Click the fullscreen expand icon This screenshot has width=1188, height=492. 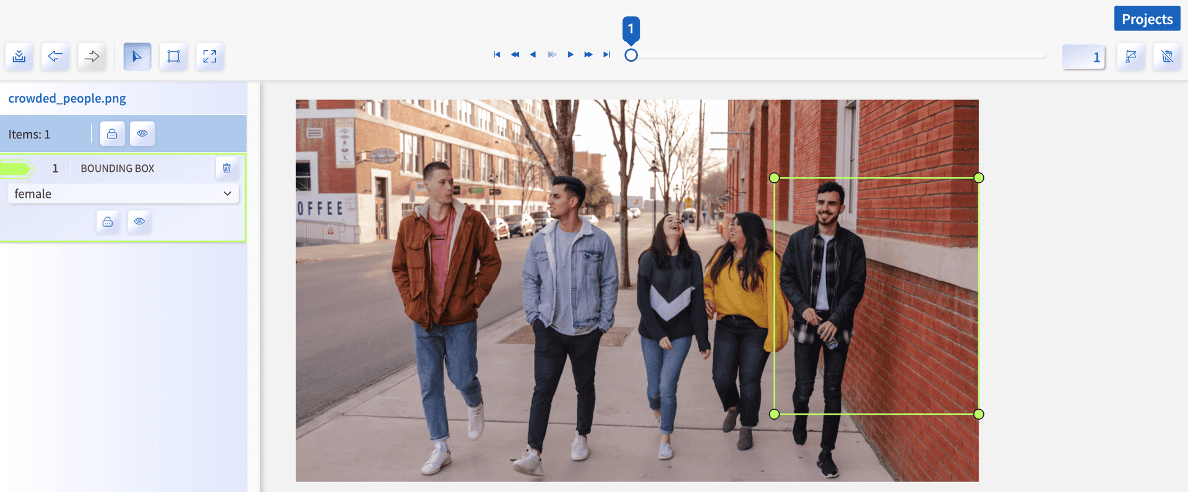pos(210,56)
